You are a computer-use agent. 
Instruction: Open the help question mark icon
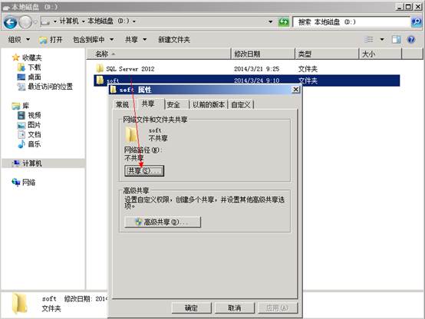tap(411, 40)
